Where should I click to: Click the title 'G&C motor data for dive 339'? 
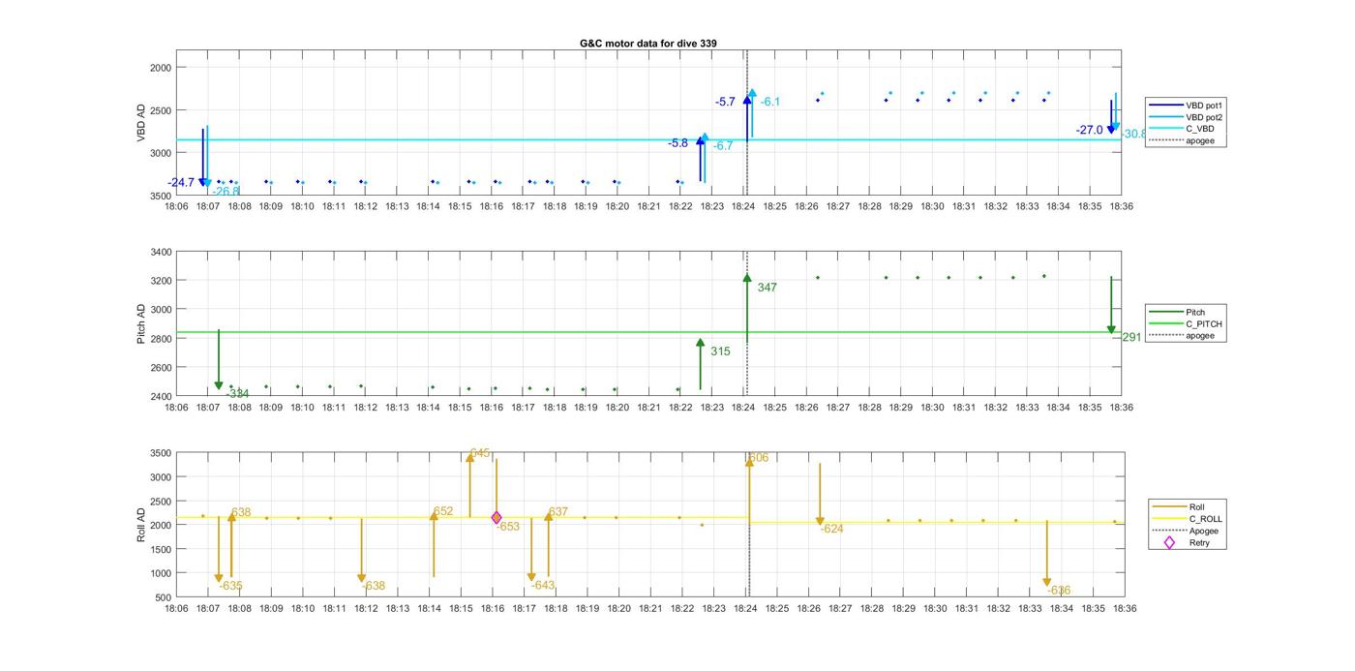(x=647, y=44)
